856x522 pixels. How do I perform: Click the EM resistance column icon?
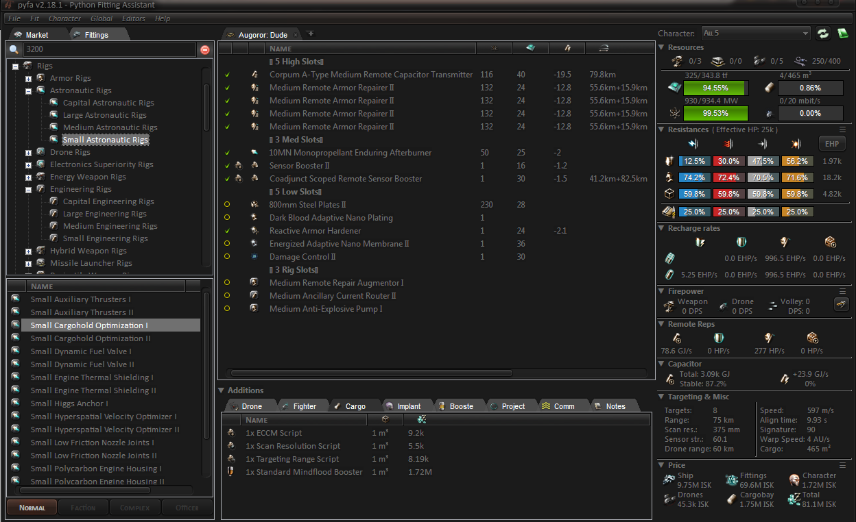click(x=693, y=144)
